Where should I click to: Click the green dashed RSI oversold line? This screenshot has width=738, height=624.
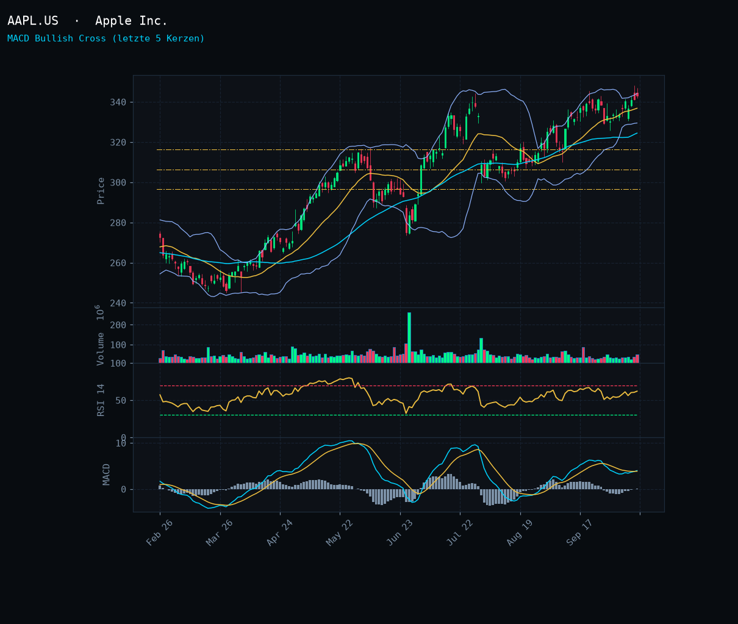tap(398, 415)
